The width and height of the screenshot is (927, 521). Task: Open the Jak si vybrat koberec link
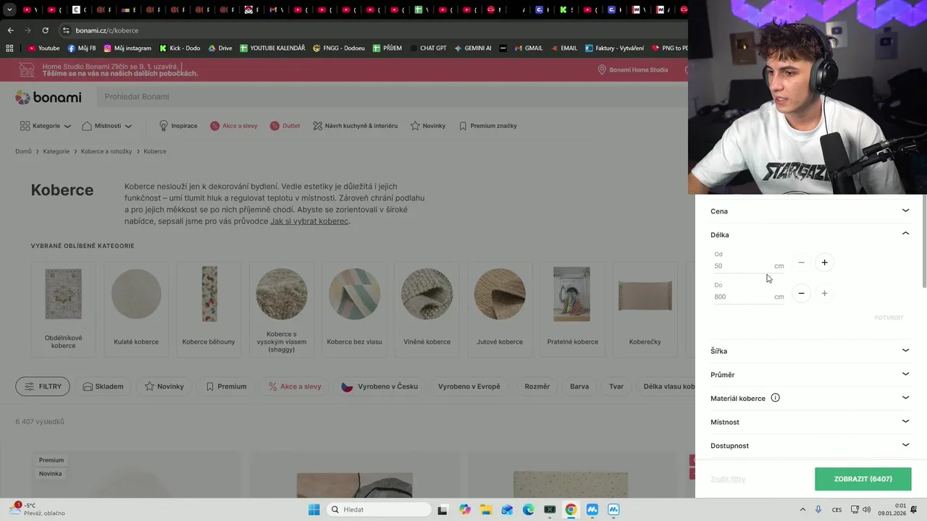click(309, 221)
